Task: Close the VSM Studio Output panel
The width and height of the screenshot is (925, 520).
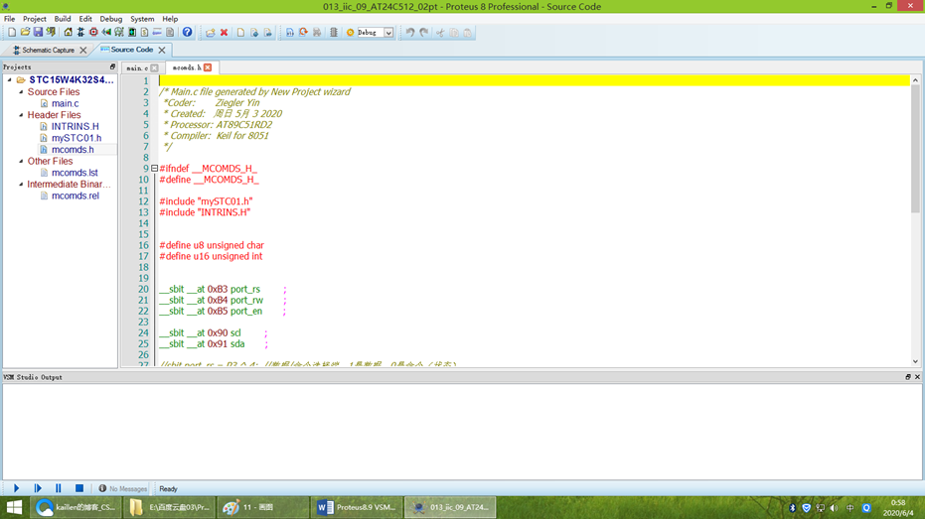Action: point(917,377)
